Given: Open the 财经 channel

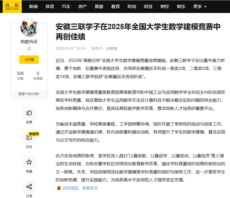Looking at the screenshot, I should coord(165,6).
